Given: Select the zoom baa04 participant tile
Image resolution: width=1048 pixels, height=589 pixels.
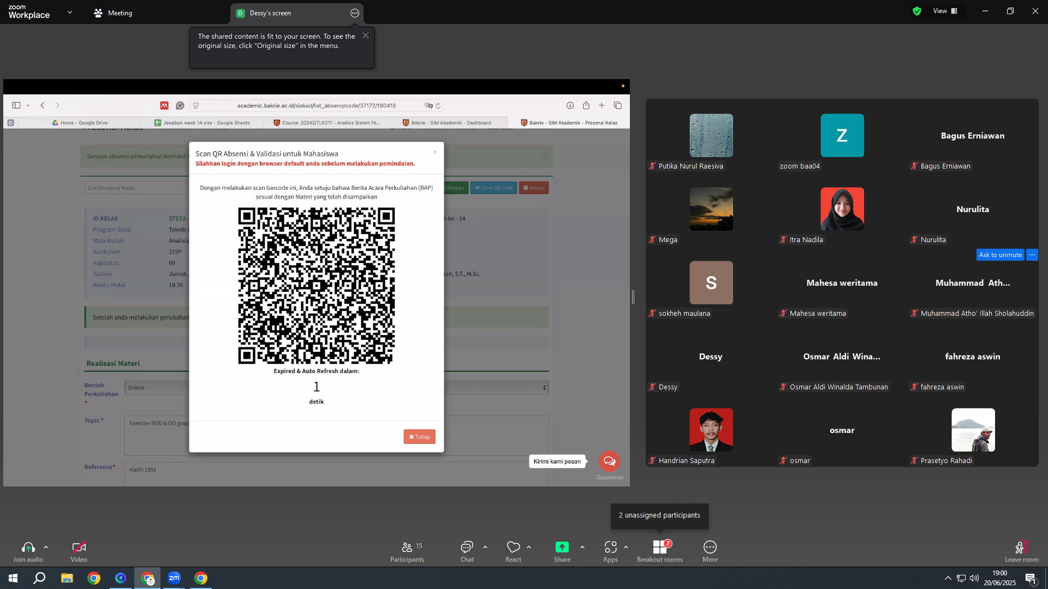Looking at the screenshot, I should pyautogui.click(x=842, y=135).
